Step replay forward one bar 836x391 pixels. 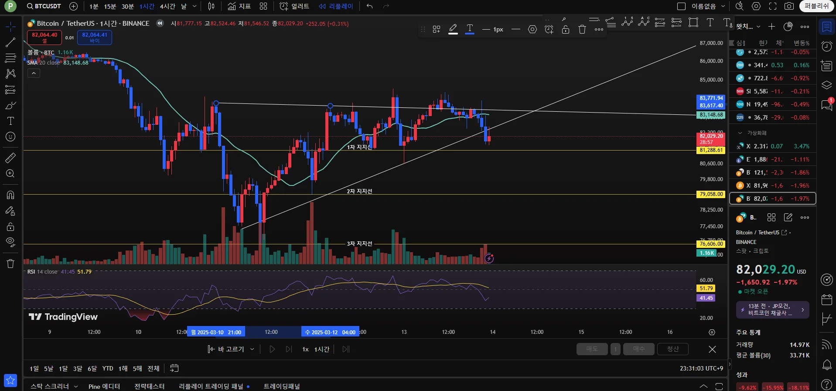tap(289, 349)
